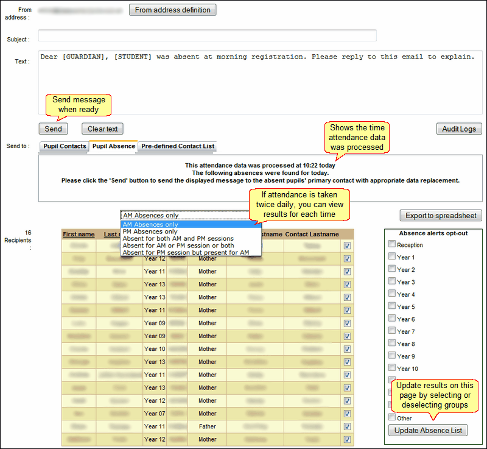Uncheck recipient box in Year 10 row

click(x=347, y=349)
